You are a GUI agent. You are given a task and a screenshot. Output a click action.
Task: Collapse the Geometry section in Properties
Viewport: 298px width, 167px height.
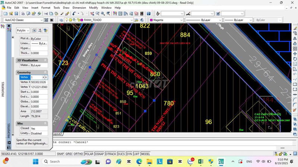[x=45, y=72]
